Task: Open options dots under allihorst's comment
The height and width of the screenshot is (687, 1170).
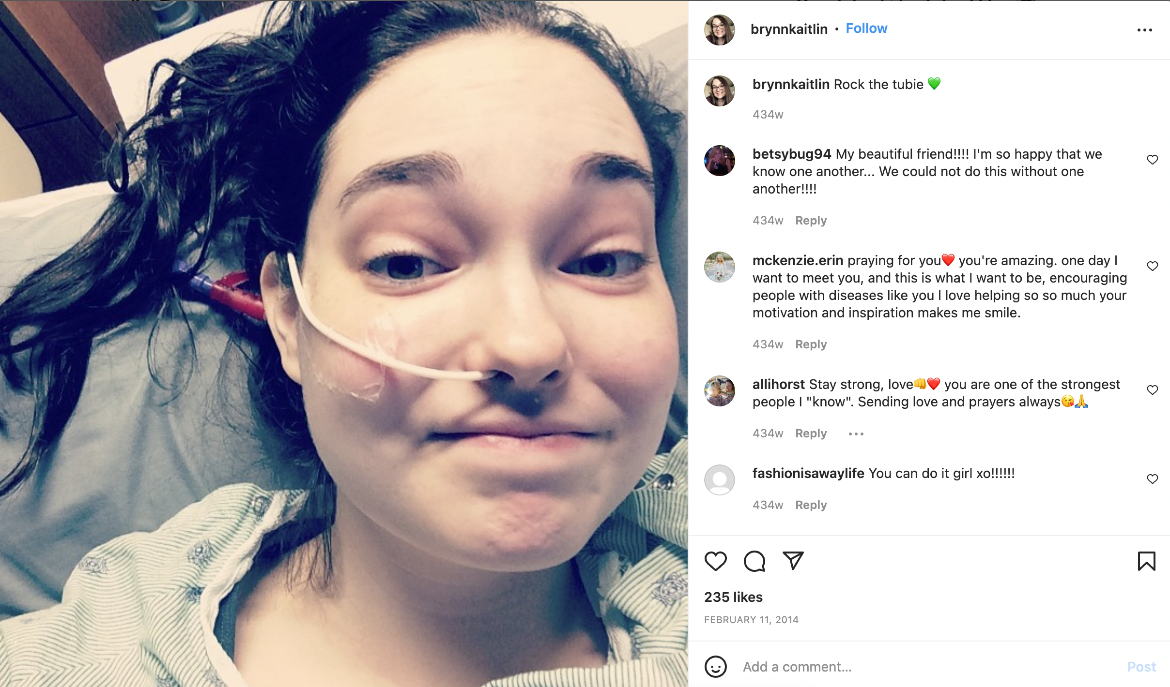Action: click(x=856, y=434)
